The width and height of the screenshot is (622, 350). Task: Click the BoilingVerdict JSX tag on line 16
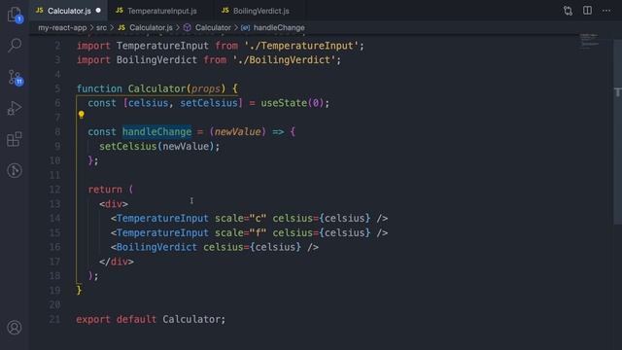[x=215, y=247]
